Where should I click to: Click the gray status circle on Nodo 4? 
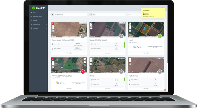point(121,72)
